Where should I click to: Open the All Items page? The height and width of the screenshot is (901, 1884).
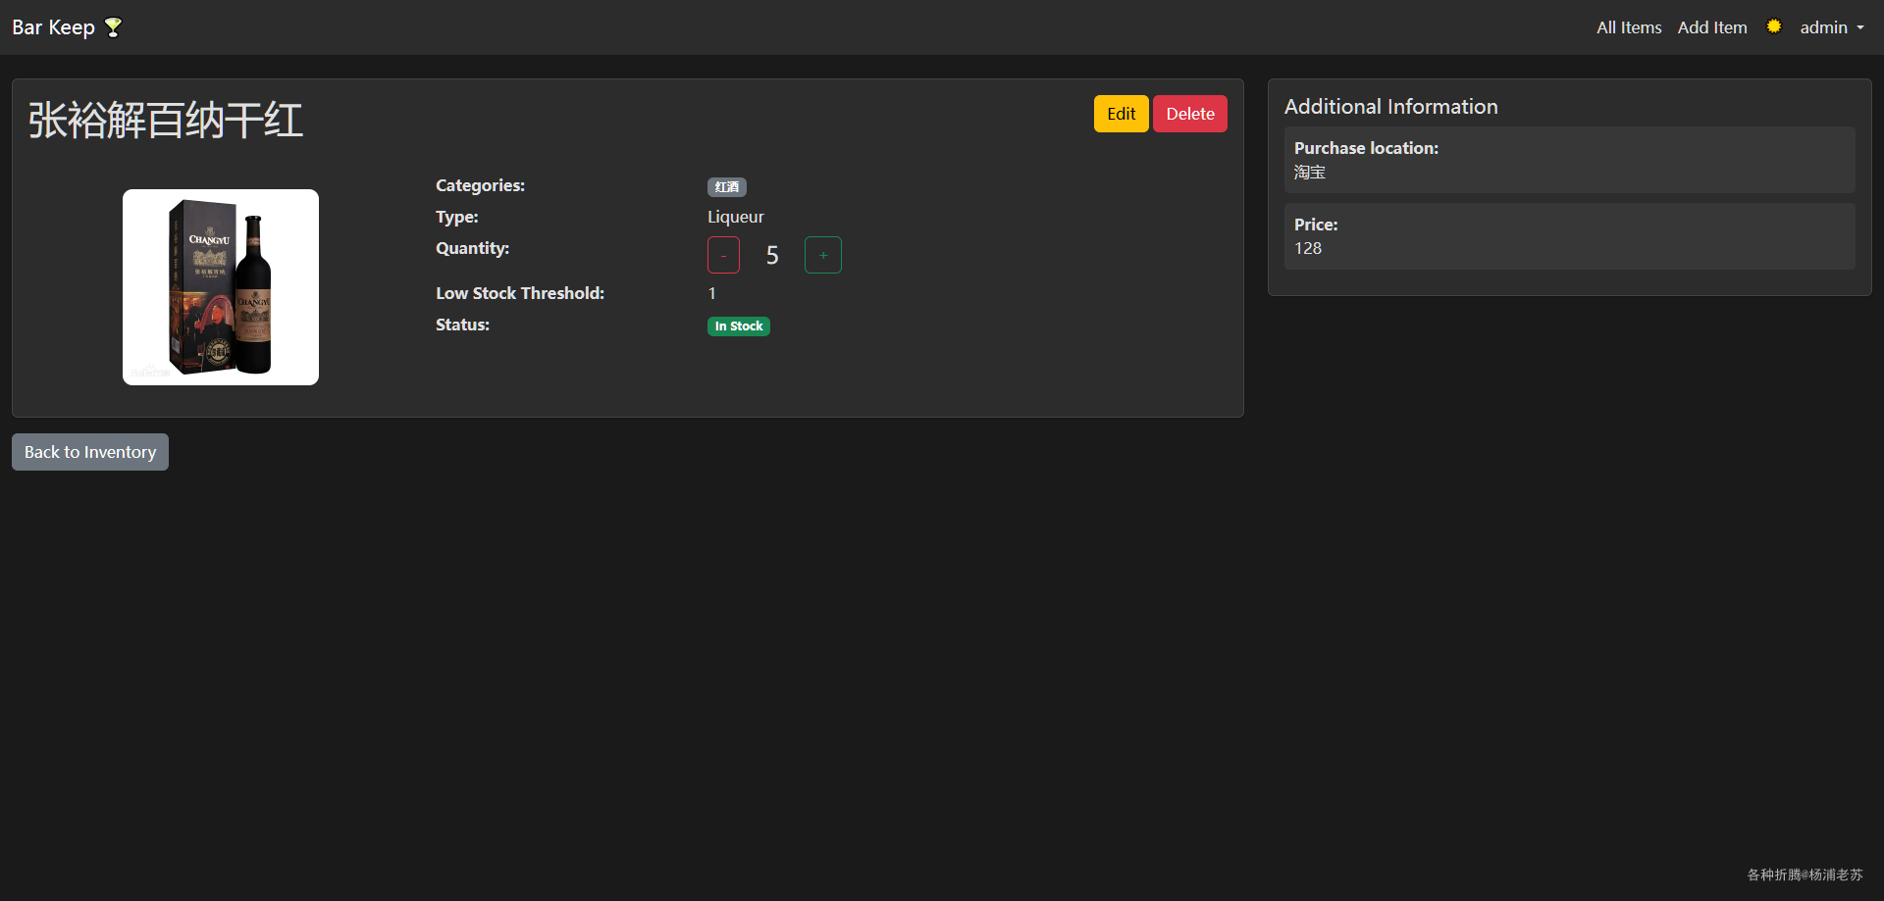pos(1629,27)
